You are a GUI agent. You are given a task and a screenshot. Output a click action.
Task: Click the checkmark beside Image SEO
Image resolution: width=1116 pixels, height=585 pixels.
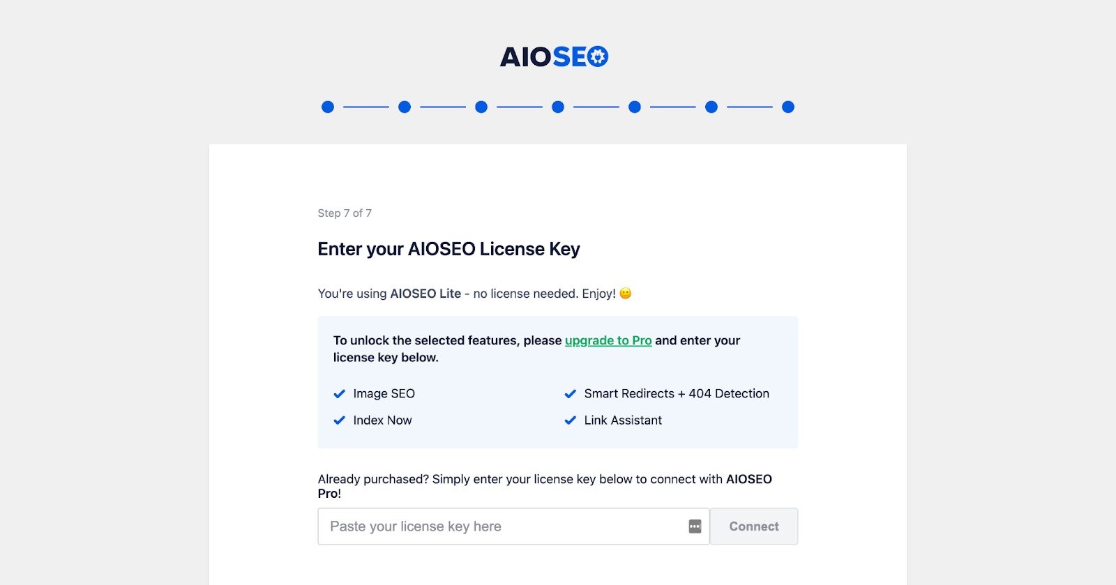tap(340, 394)
